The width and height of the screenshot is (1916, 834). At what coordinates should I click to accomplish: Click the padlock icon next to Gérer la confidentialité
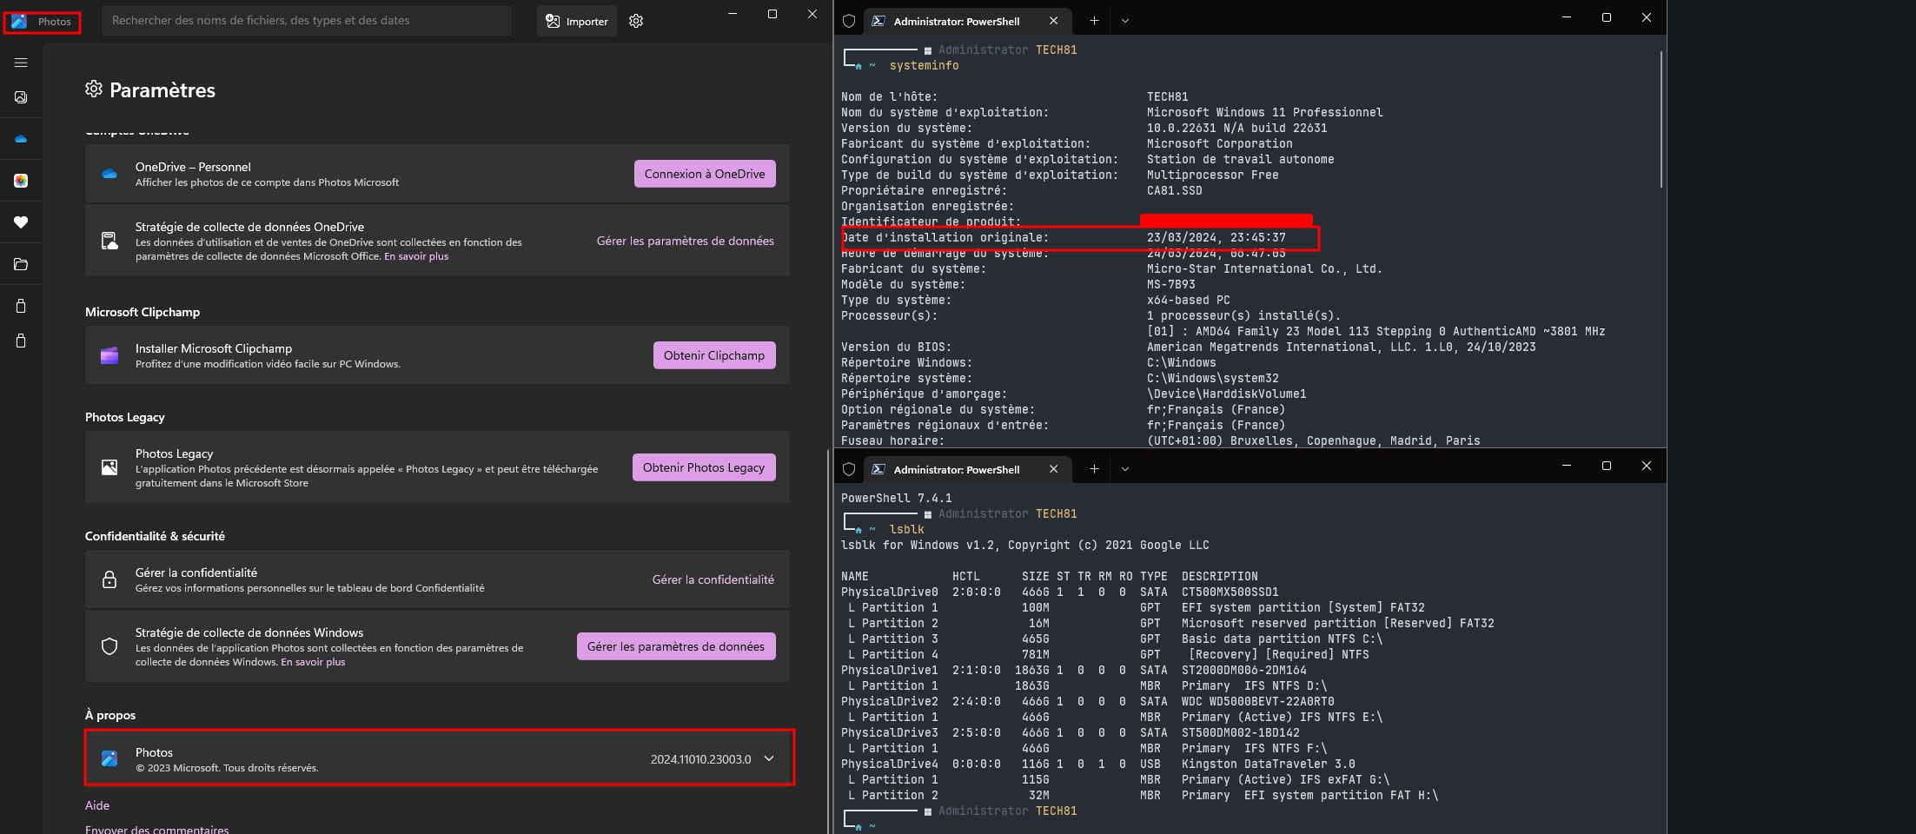109,579
